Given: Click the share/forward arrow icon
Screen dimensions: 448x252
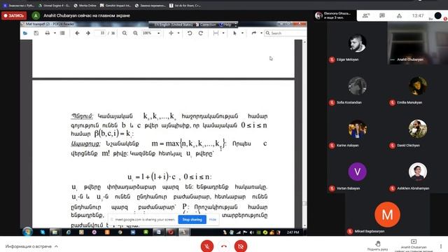Looking at the screenshot, I should click(253, 33).
